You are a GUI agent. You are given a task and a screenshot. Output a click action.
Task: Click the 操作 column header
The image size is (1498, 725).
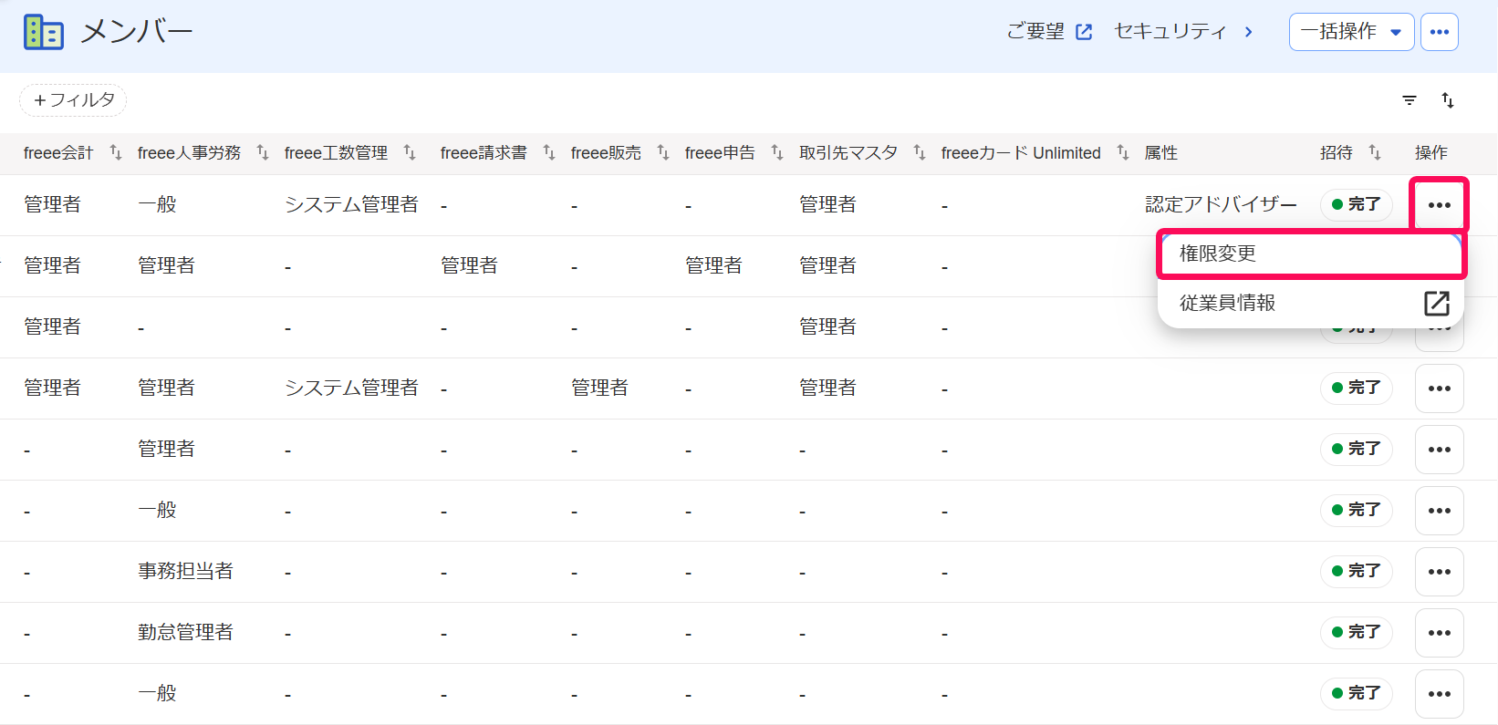pos(1431,153)
